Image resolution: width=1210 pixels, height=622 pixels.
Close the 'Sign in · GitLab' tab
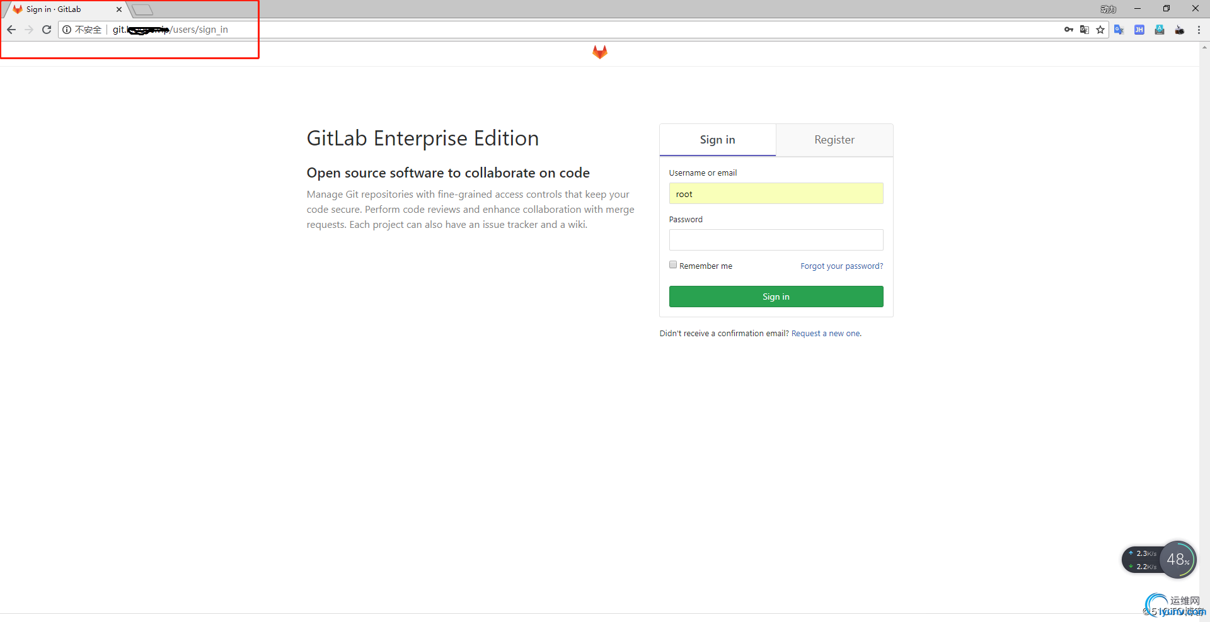[x=119, y=9]
